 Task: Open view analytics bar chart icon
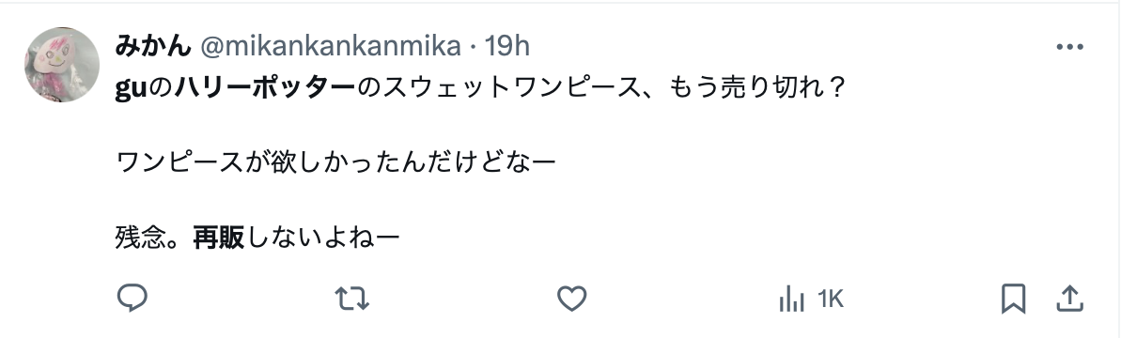pyautogui.click(x=791, y=300)
